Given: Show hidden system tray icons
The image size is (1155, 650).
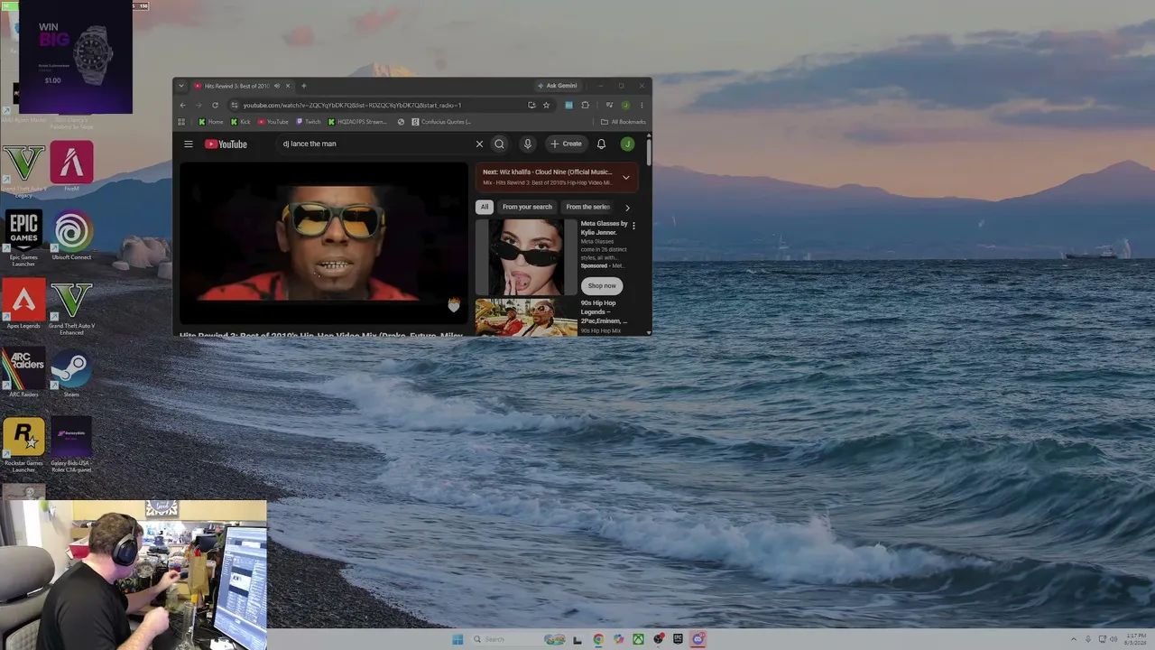Looking at the screenshot, I should pos(1074,639).
